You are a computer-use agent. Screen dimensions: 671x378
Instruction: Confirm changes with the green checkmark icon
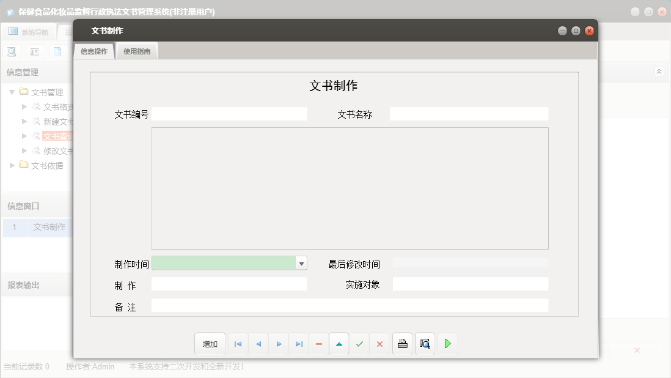tap(359, 343)
